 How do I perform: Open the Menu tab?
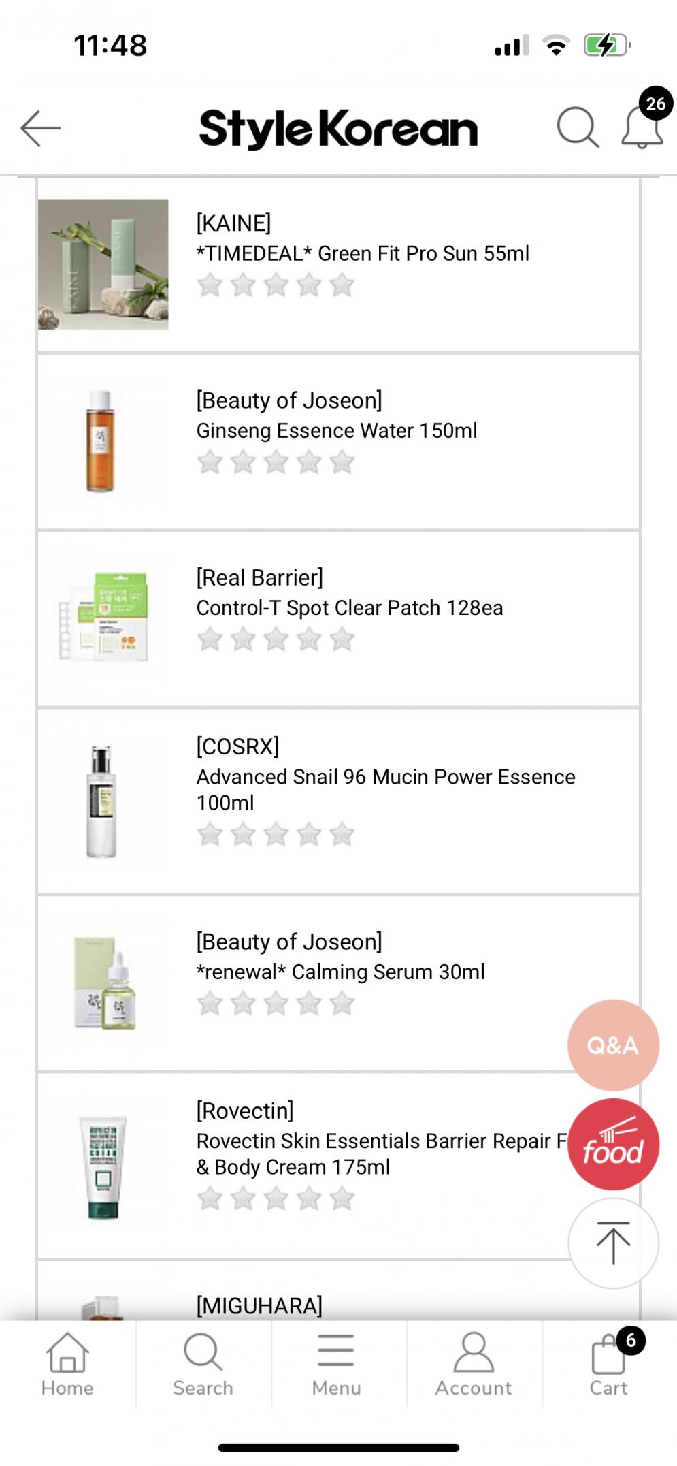[x=336, y=1364]
